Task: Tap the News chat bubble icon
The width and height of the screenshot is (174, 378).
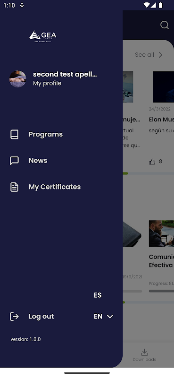Action: point(14,161)
